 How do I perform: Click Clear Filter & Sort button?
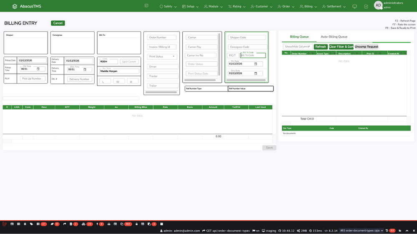coord(341,47)
